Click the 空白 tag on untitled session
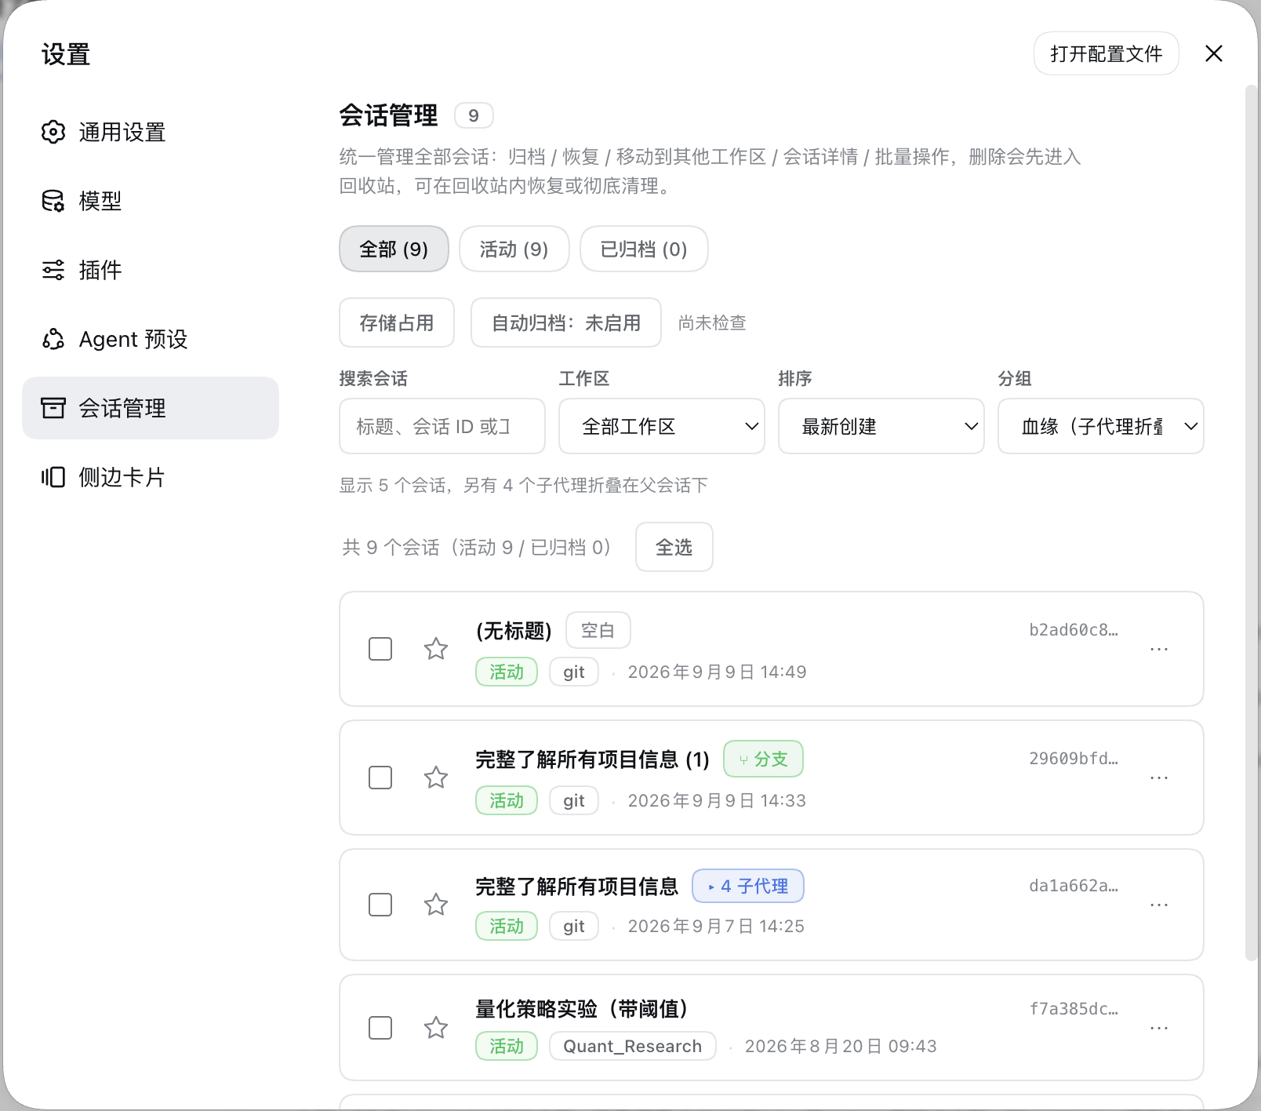Image resolution: width=1261 pixels, height=1111 pixels. pos(598,630)
